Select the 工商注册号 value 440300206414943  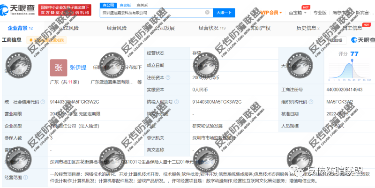(x=344, y=90)
